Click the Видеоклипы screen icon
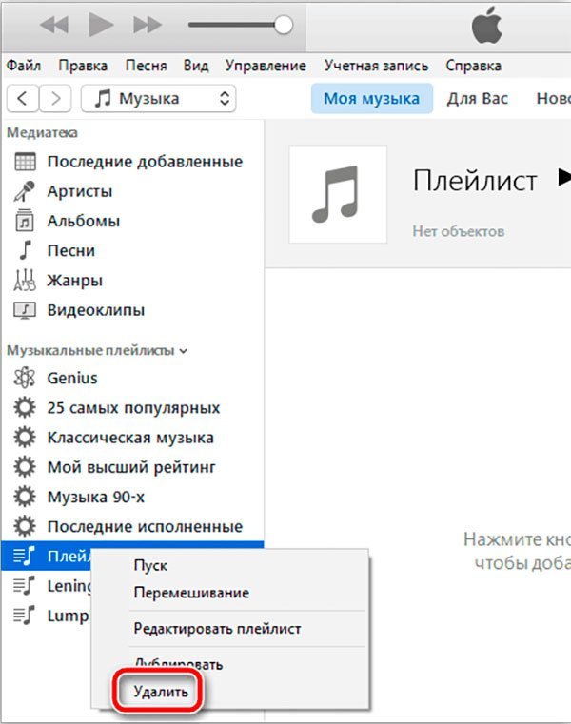The image size is (571, 724). [x=25, y=310]
